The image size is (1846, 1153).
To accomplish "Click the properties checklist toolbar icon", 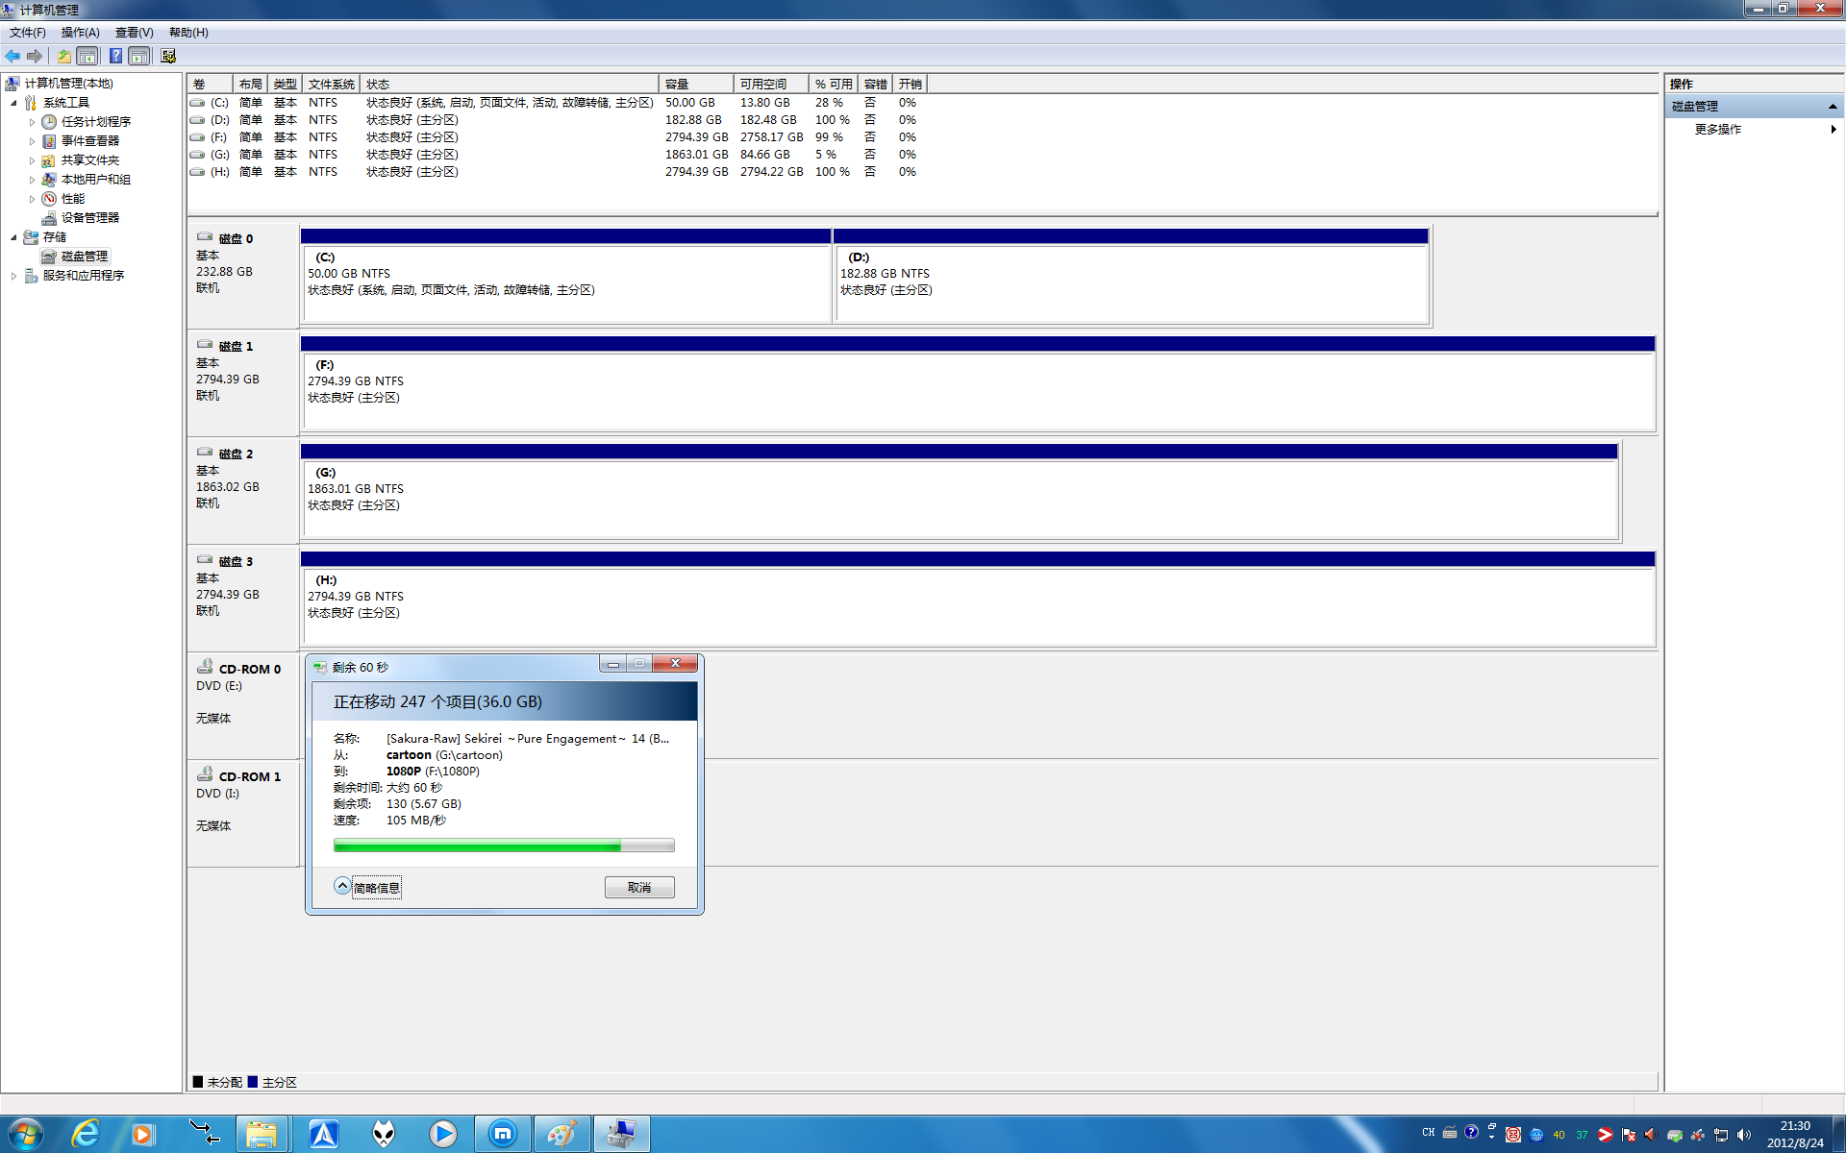I will pyautogui.click(x=168, y=56).
